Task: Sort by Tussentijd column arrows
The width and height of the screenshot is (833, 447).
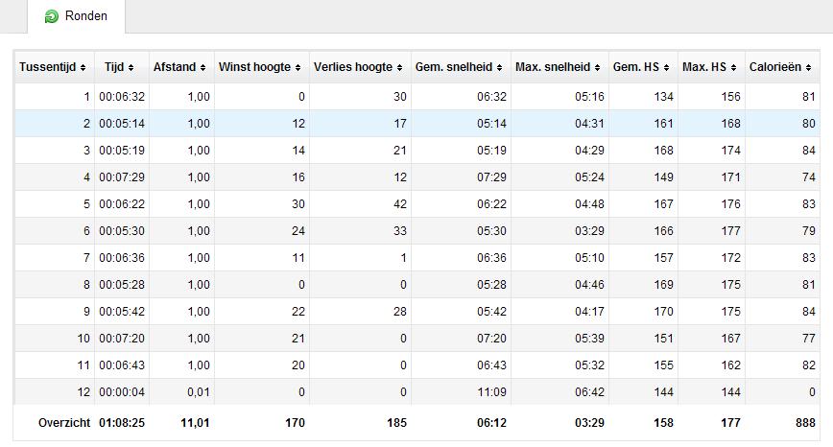Action: [83, 68]
